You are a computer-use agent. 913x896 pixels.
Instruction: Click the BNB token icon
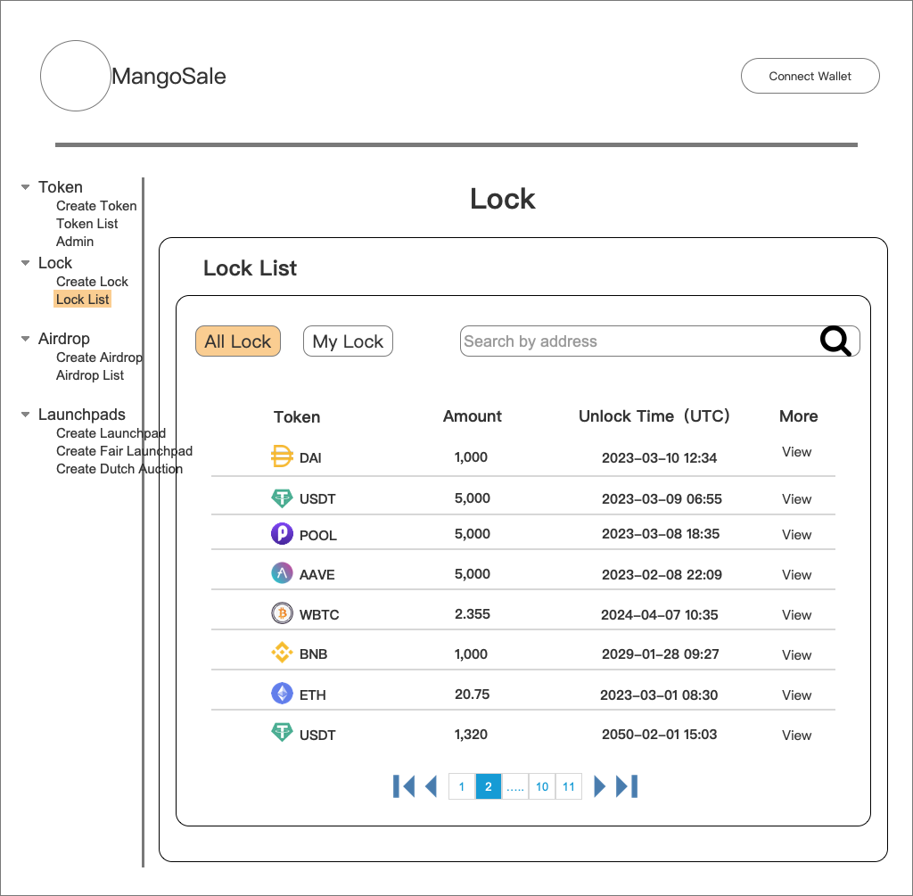click(x=282, y=653)
